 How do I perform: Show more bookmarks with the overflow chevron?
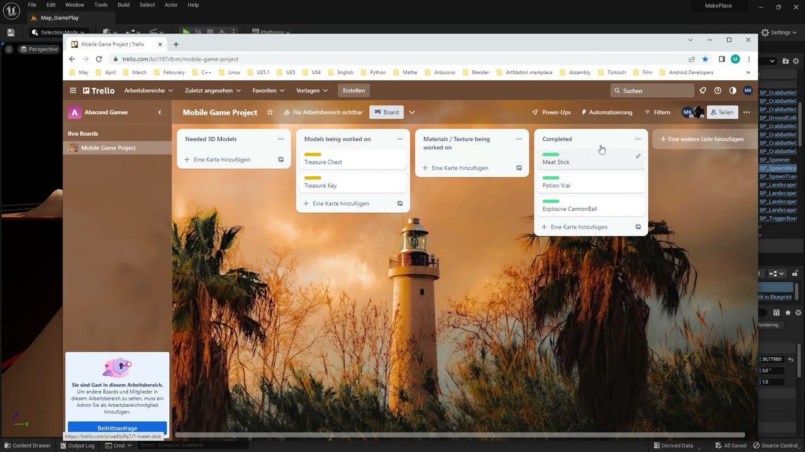748,72
